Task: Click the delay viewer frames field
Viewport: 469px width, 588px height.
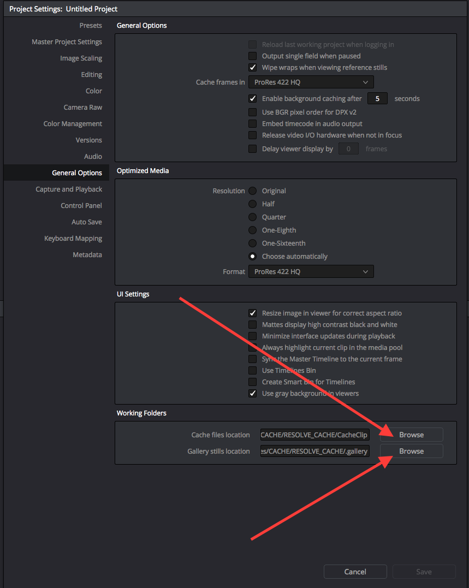Action: click(349, 149)
